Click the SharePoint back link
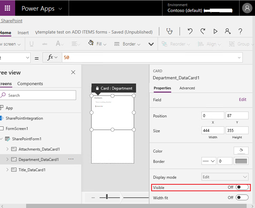The width and height of the screenshot is (255, 208). pyautogui.click(x=12, y=21)
